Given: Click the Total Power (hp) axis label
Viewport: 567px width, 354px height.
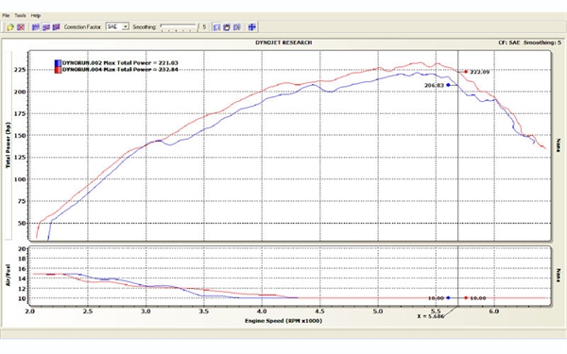Looking at the screenshot, I should click(x=8, y=144).
